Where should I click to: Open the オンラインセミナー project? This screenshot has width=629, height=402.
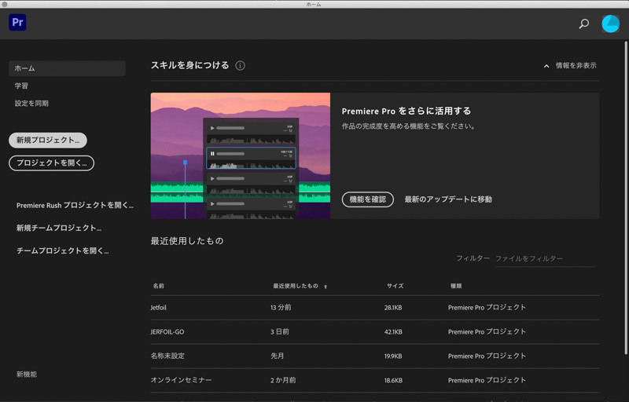181,380
